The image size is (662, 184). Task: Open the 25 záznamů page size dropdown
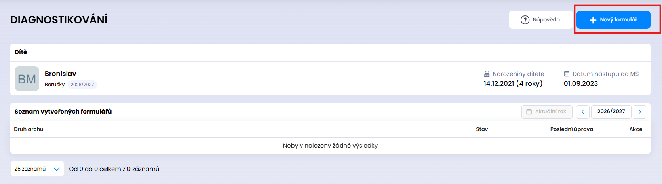(37, 169)
